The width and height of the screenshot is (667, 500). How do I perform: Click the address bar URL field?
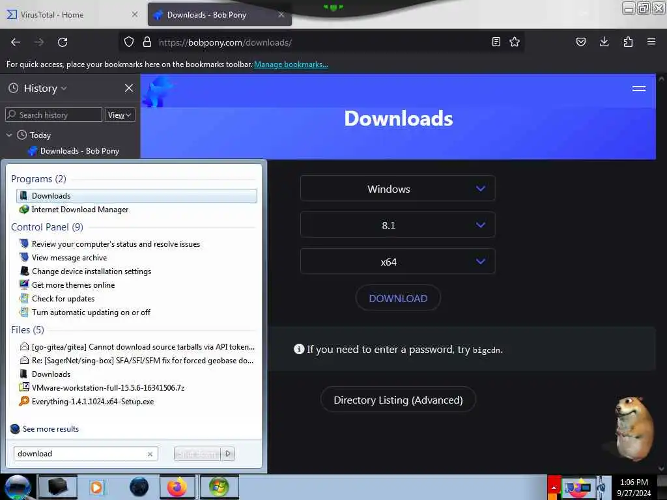point(323,42)
